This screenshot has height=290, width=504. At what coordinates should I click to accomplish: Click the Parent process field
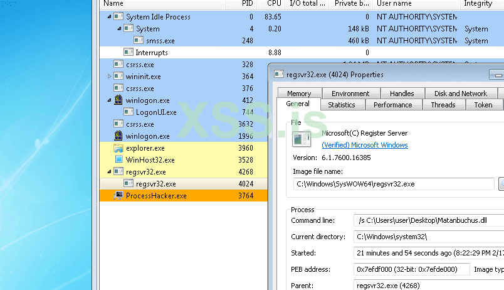pos(429,285)
